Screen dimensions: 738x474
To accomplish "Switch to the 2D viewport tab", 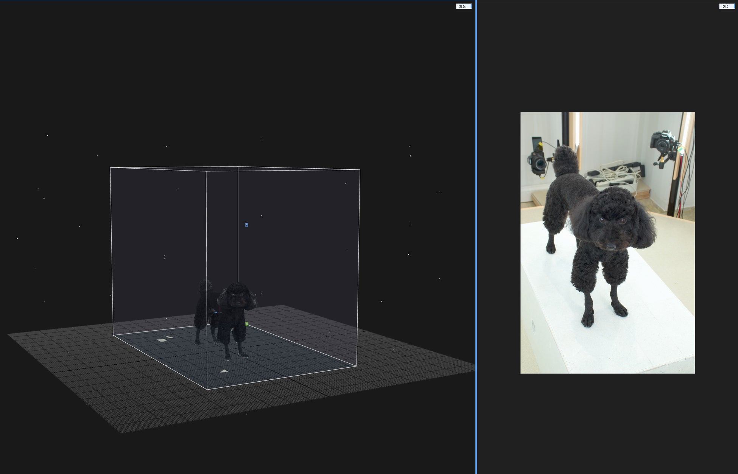I will (725, 6).
